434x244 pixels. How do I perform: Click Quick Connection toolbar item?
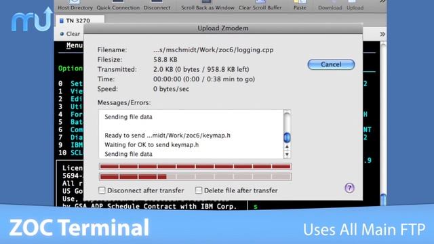118,5
